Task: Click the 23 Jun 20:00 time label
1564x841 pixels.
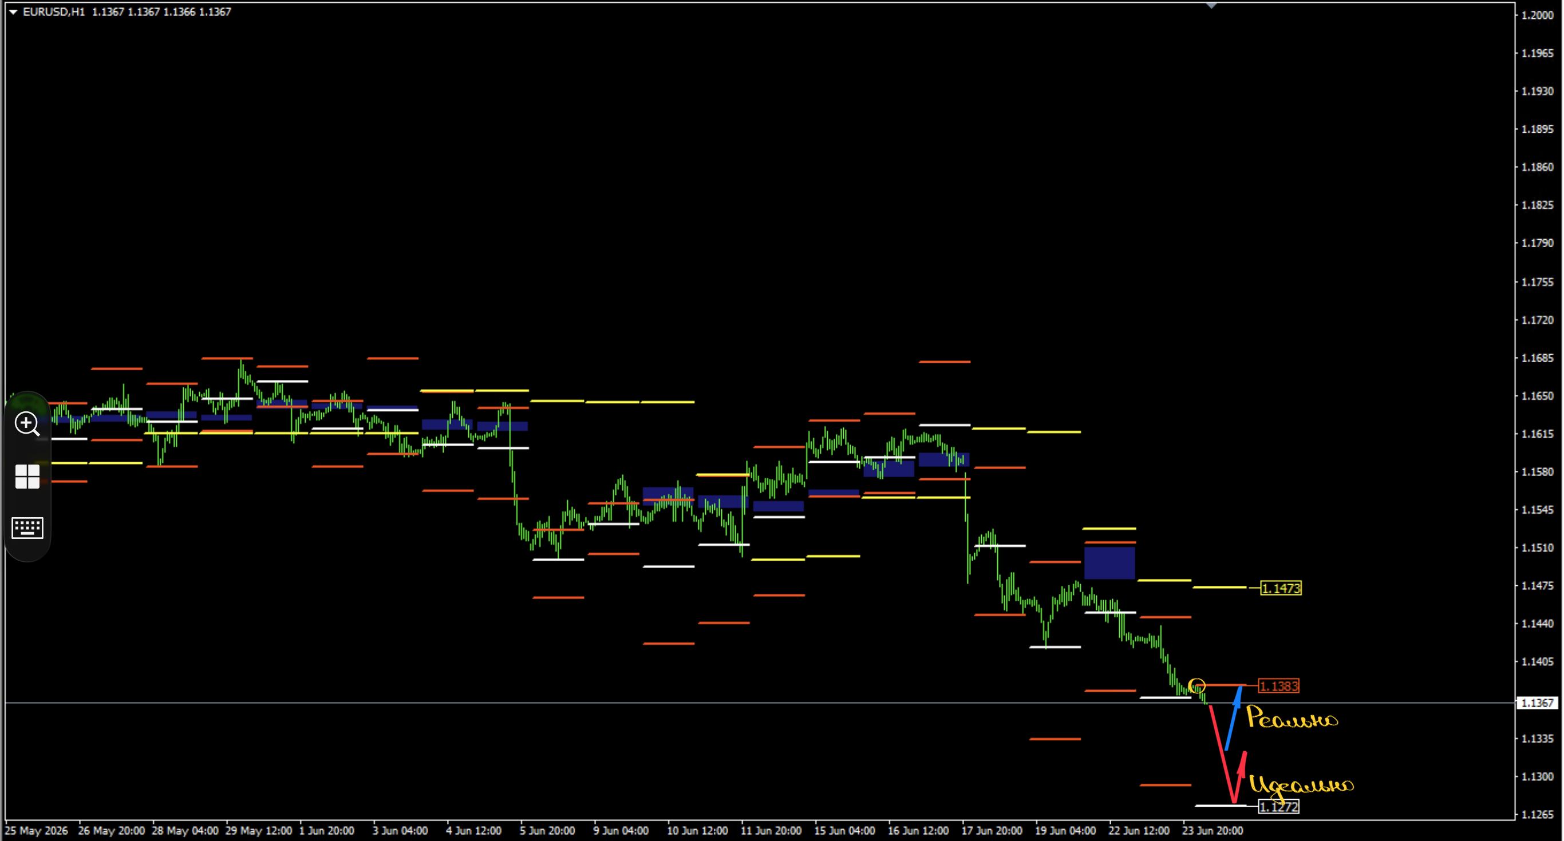Action: 1213,831
